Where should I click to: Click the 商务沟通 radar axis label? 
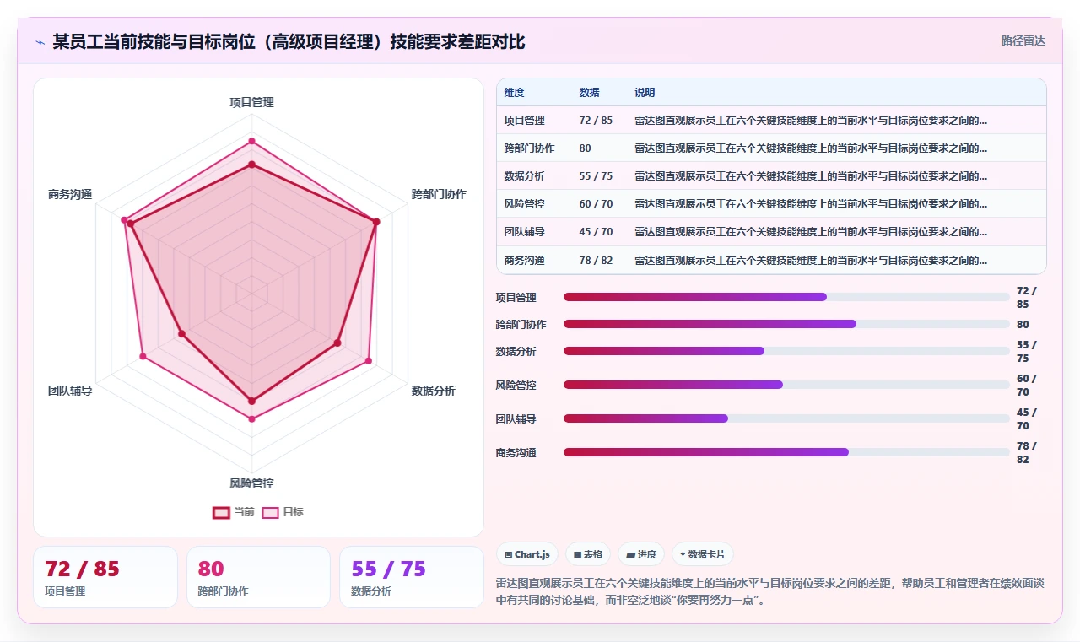(x=70, y=194)
